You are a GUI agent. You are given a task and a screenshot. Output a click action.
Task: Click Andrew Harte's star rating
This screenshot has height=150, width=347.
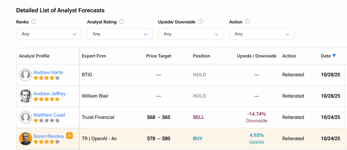[x=46, y=78]
